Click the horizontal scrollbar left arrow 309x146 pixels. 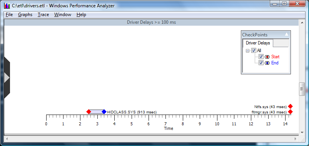pos(7,139)
